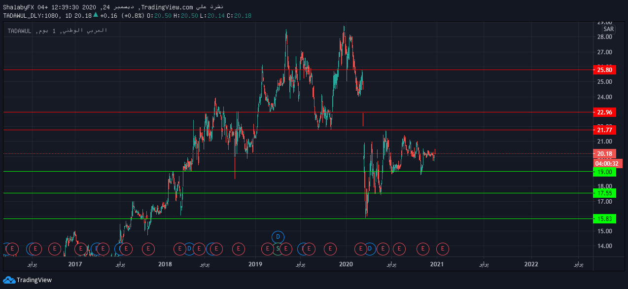
Task: Select the 21.77 red price label
Action: (x=604, y=130)
